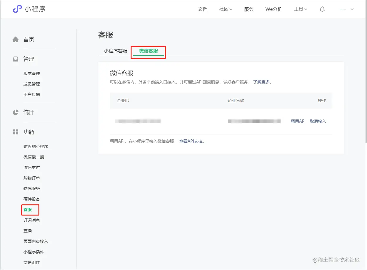The width and height of the screenshot is (367, 270).
Task: Open 物流服务 in sidebar
Action: pyautogui.click(x=32, y=189)
